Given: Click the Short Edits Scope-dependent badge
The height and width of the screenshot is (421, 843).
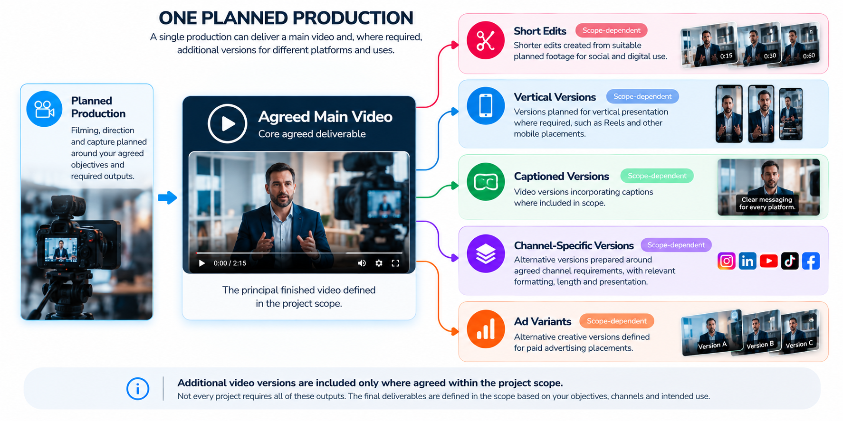Looking at the screenshot, I should coord(611,30).
